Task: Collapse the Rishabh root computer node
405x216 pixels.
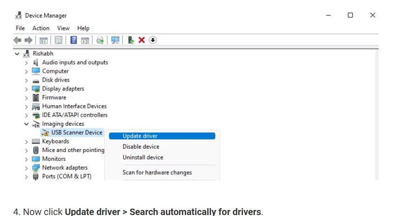Action: (x=18, y=54)
